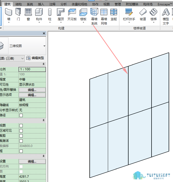
Task: Select the 墙 (Wall) tool icon
Action: [x=9, y=12]
